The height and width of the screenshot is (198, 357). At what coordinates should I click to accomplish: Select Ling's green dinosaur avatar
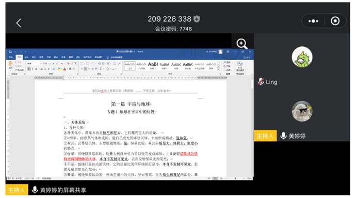pyautogui.click(x=302, y=57)
